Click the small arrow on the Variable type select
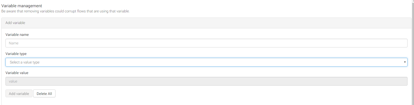The width and height of the screenshot is (414, 105). click(405, 62)
